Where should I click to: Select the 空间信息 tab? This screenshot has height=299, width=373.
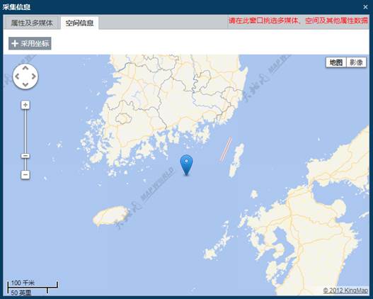pos(79,23)
